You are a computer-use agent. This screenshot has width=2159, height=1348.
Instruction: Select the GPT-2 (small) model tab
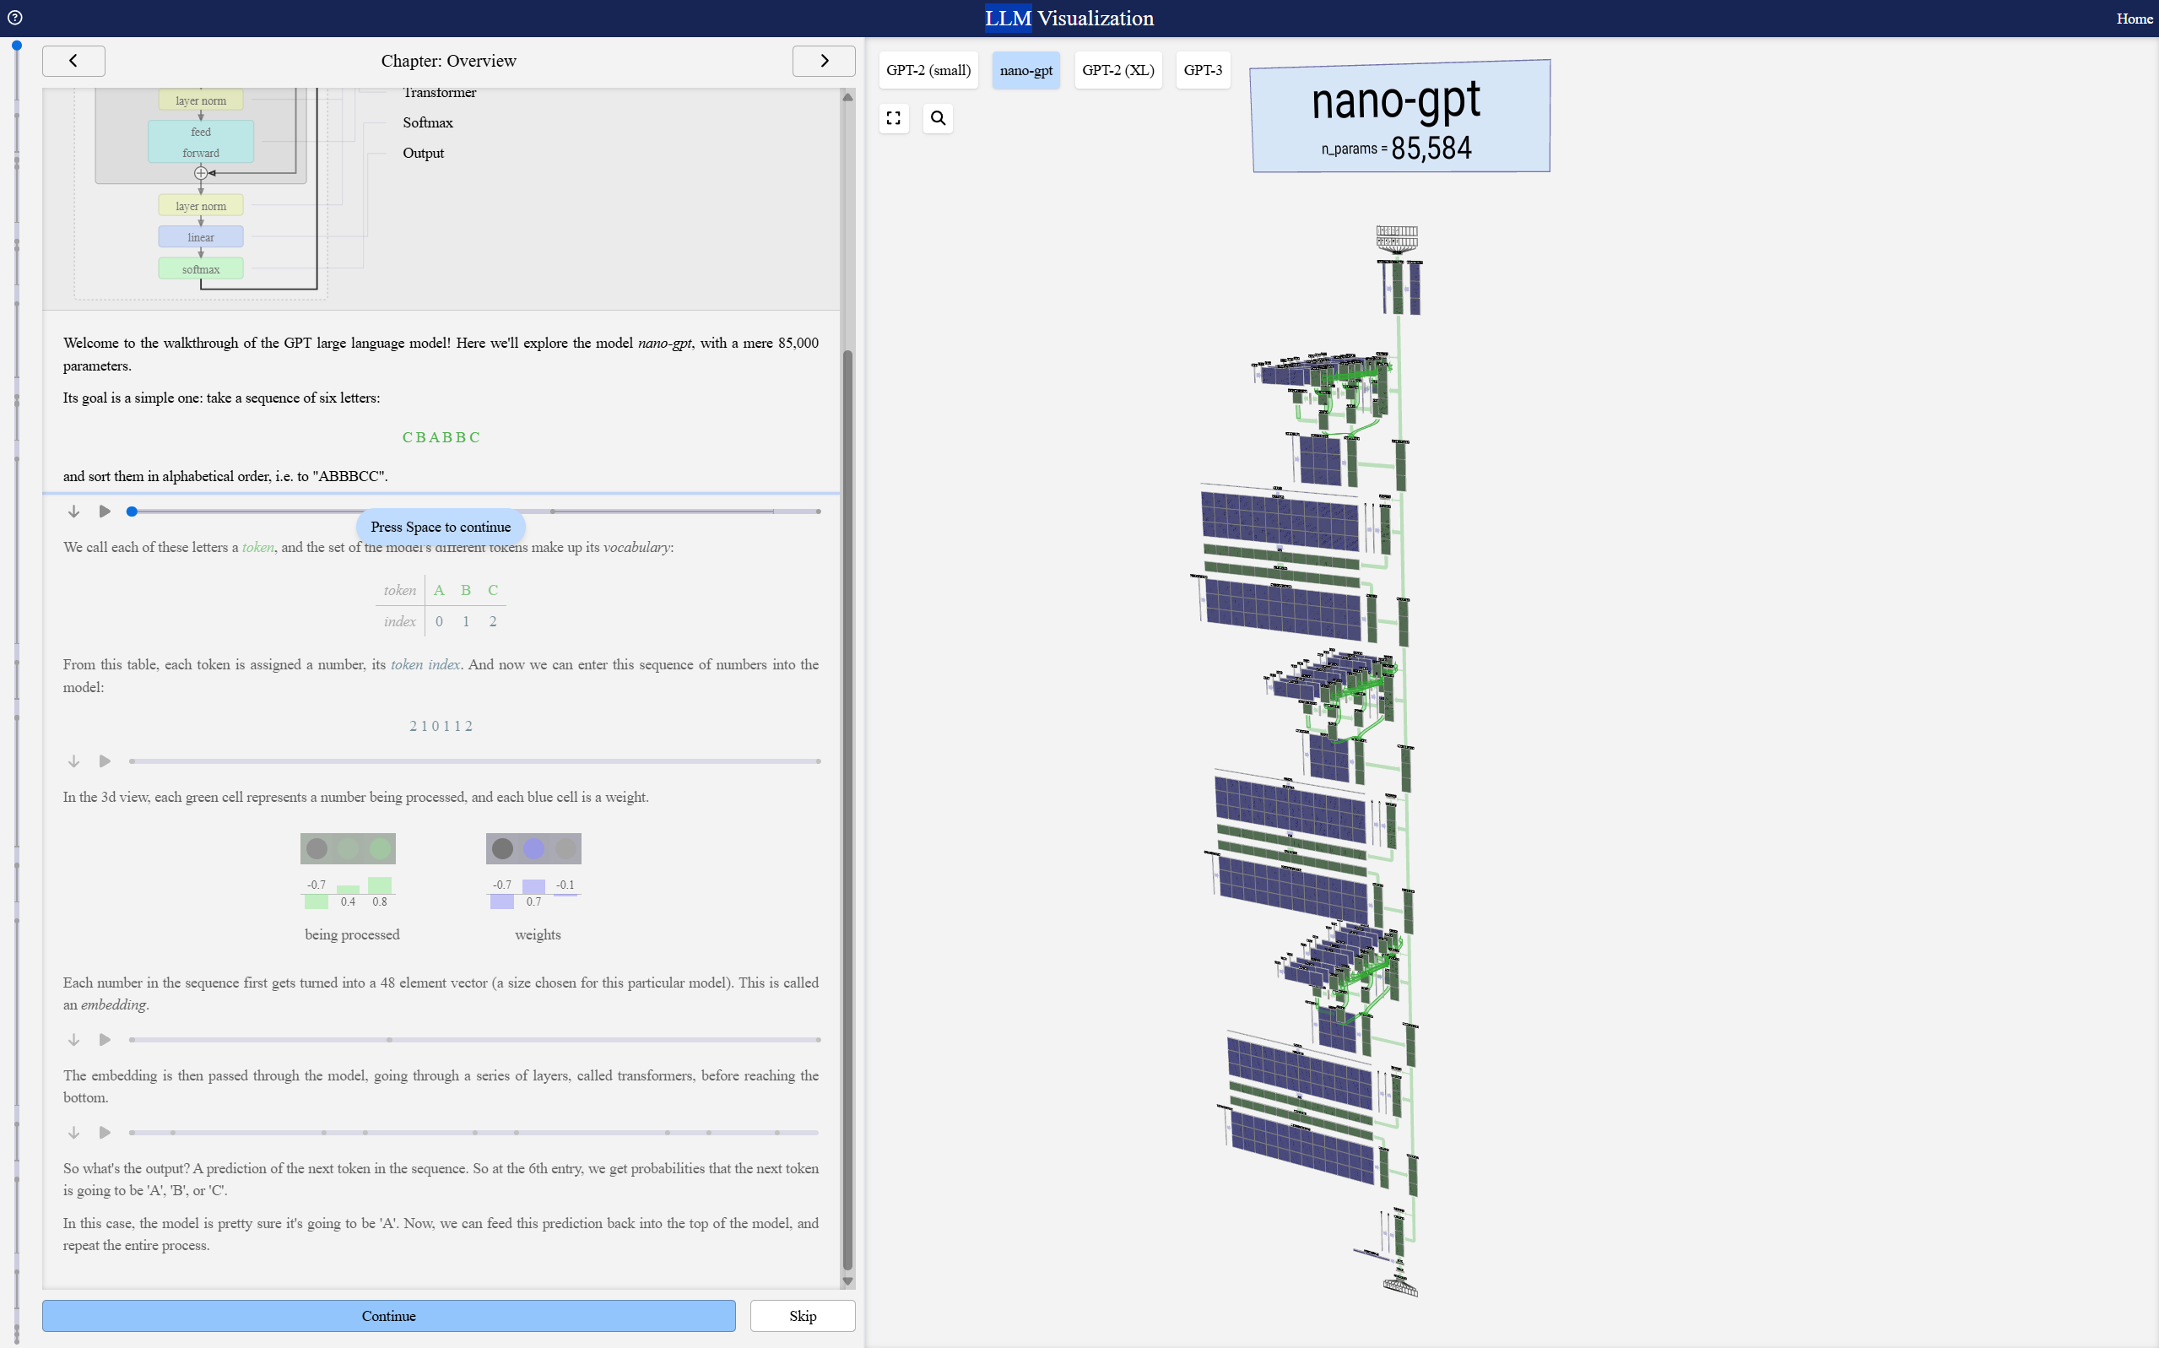pos(928,70)
